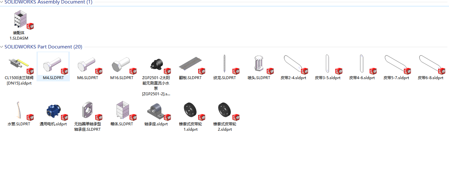Click the file name 翻板.SLDPRT
Viewport: 449px width, 188px height.
point(190,78)
